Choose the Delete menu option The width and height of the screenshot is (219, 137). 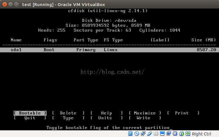tap(68, 113)
